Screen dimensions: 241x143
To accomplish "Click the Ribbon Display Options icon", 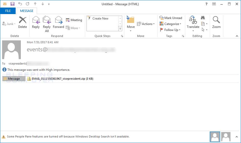I will pyautogui.click(x=214, y=4).
